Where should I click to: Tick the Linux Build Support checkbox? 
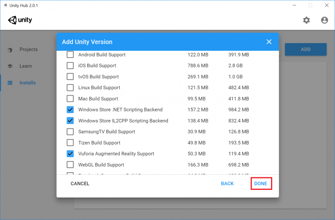(70, 88)
